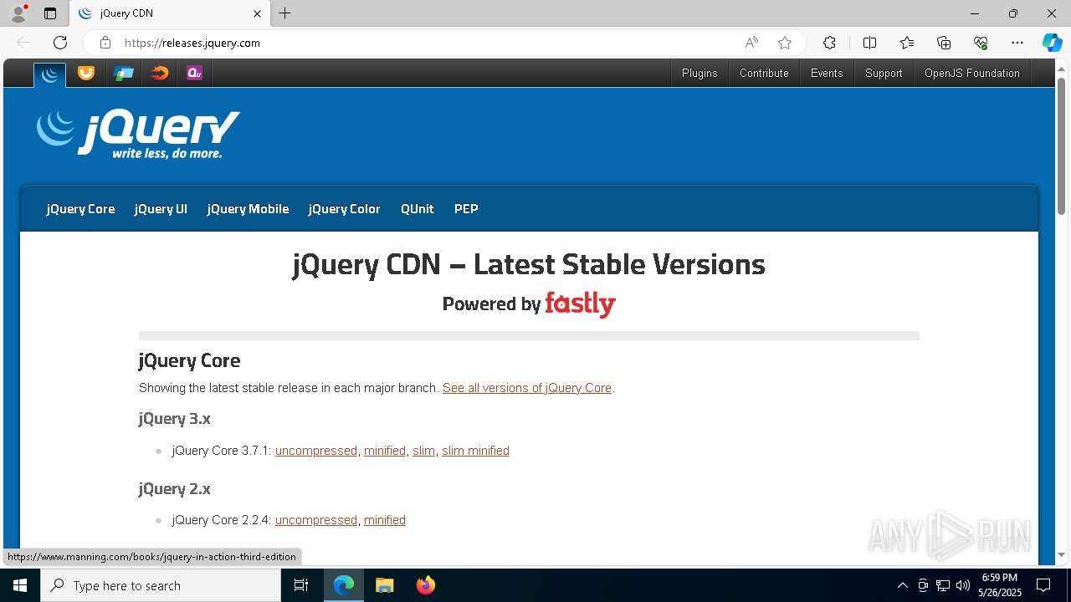
Task: Select the jQuery UI nav item
Action: [x=161, y=209]
